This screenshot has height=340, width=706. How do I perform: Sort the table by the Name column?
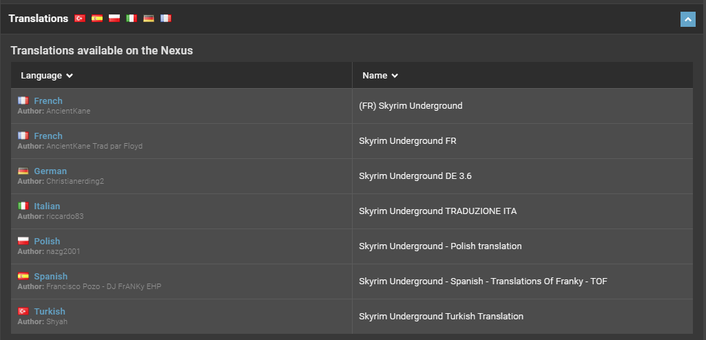pos(380,76)
